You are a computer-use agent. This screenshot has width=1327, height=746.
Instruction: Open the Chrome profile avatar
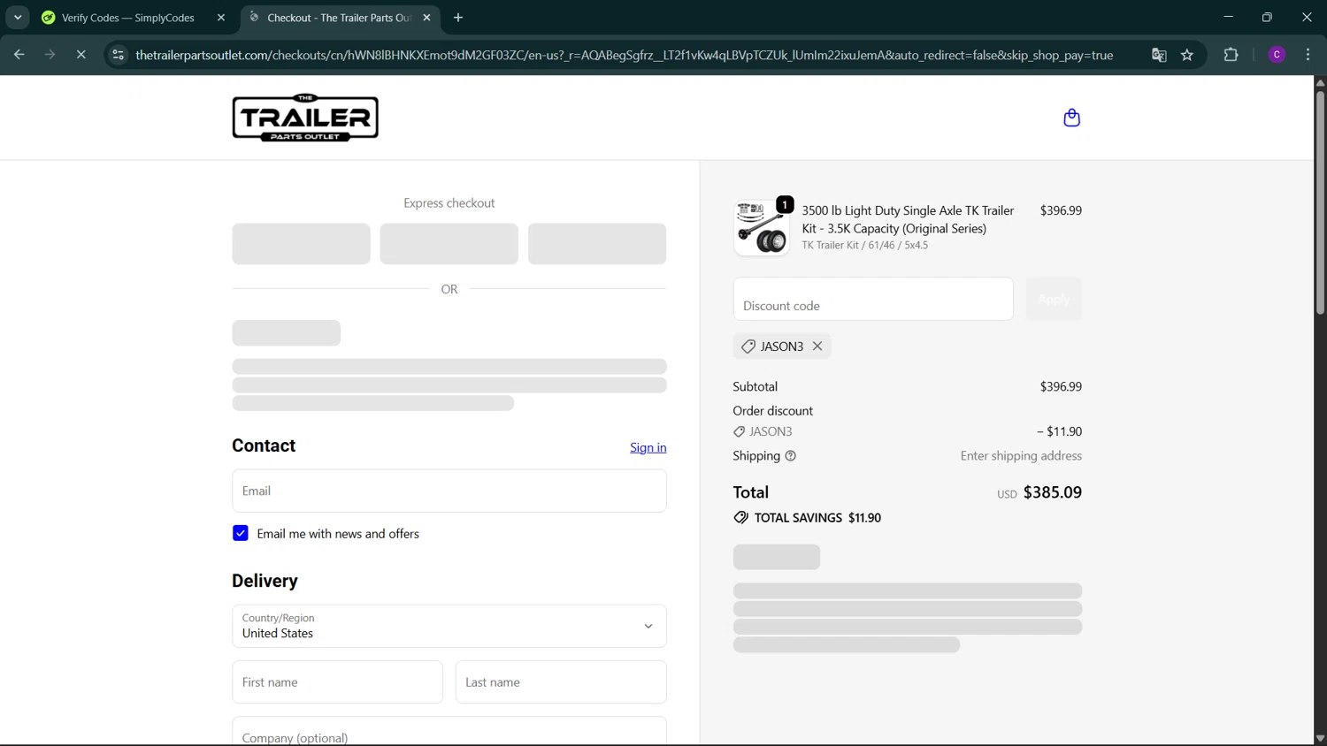(x=1277, y=55)
